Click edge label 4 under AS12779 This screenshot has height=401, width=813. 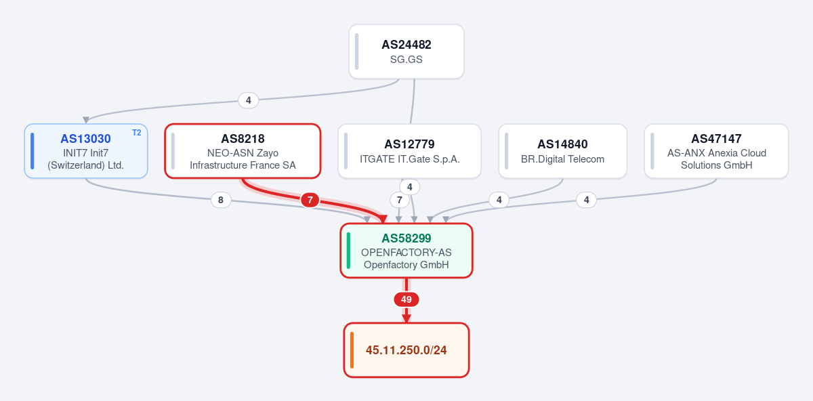click(409, 186)
